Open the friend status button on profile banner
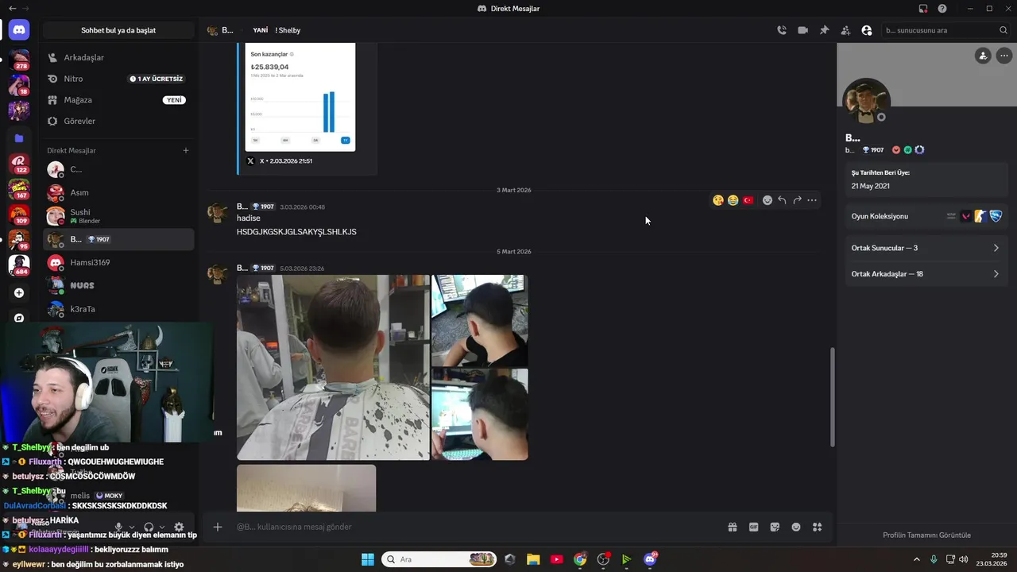Screen dimensions: 1017x572 983,56
